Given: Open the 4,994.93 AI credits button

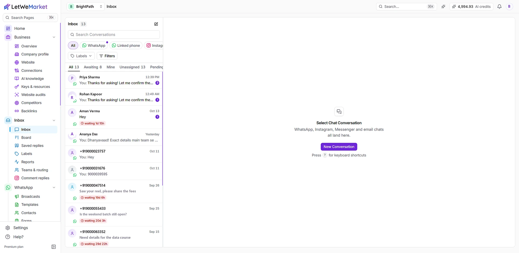Looking at the screenshot, I should tap(472, 6).
